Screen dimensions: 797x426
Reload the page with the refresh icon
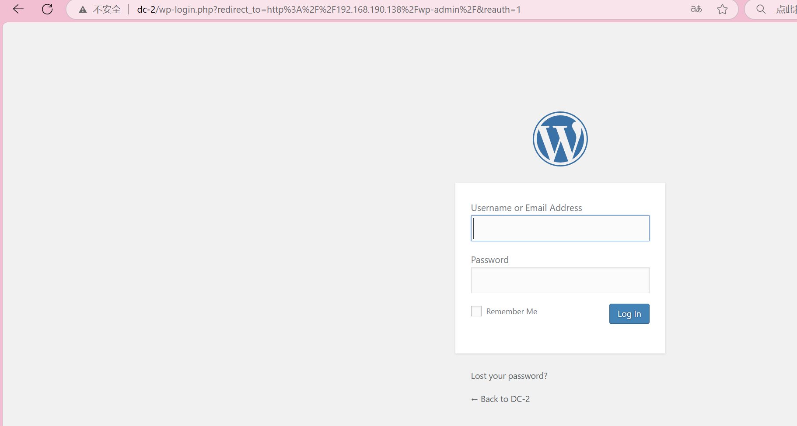[x=47, y=9]
